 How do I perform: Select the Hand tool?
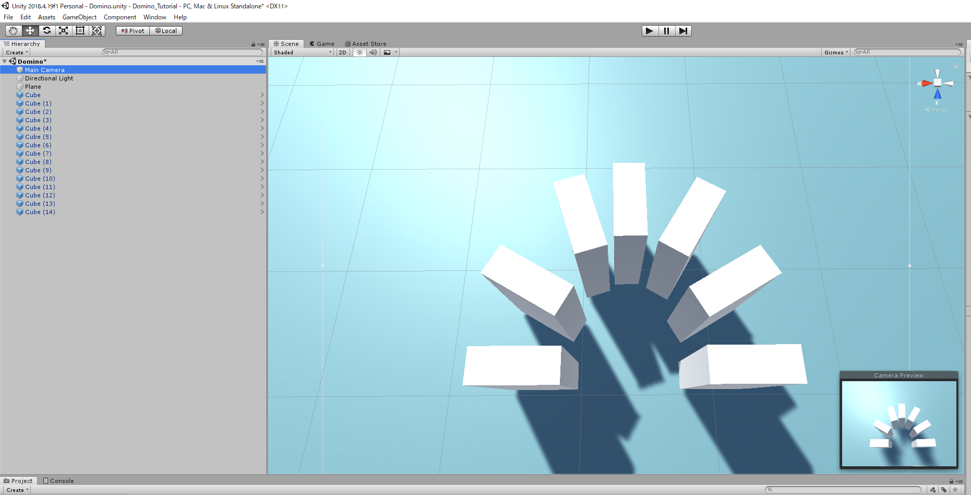click(13, 31)
